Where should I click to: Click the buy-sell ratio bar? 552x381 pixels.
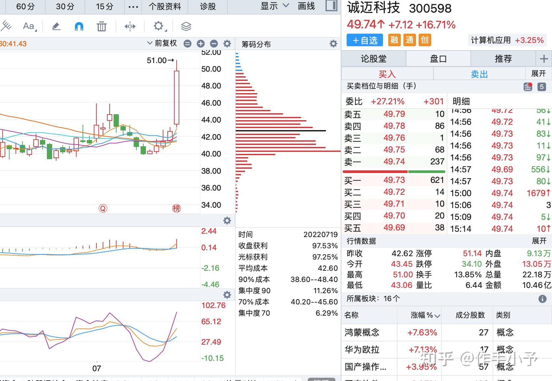point(394,172)
